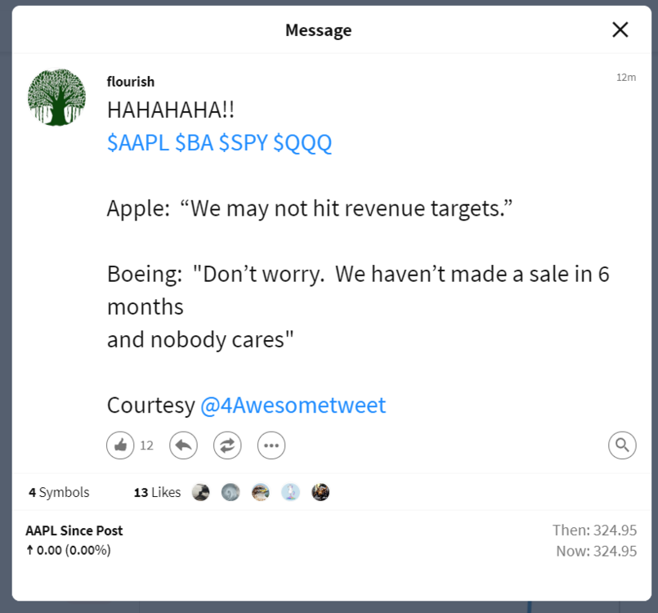Screen dimensions: 658x613
Task: Show the 4 Symbols list
Action: pos(59,492)
